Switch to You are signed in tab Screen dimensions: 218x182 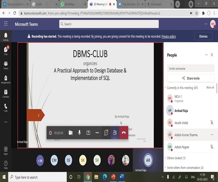pyautogui.click(x=15, y=4)
